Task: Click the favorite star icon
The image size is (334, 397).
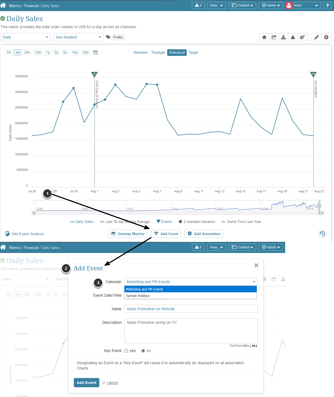Action: (264, 37)
